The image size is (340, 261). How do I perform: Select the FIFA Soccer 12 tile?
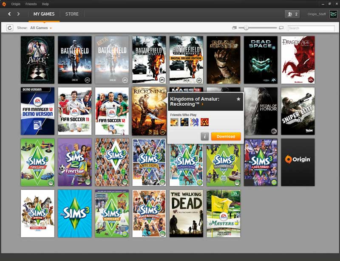(x=112, y=111)
